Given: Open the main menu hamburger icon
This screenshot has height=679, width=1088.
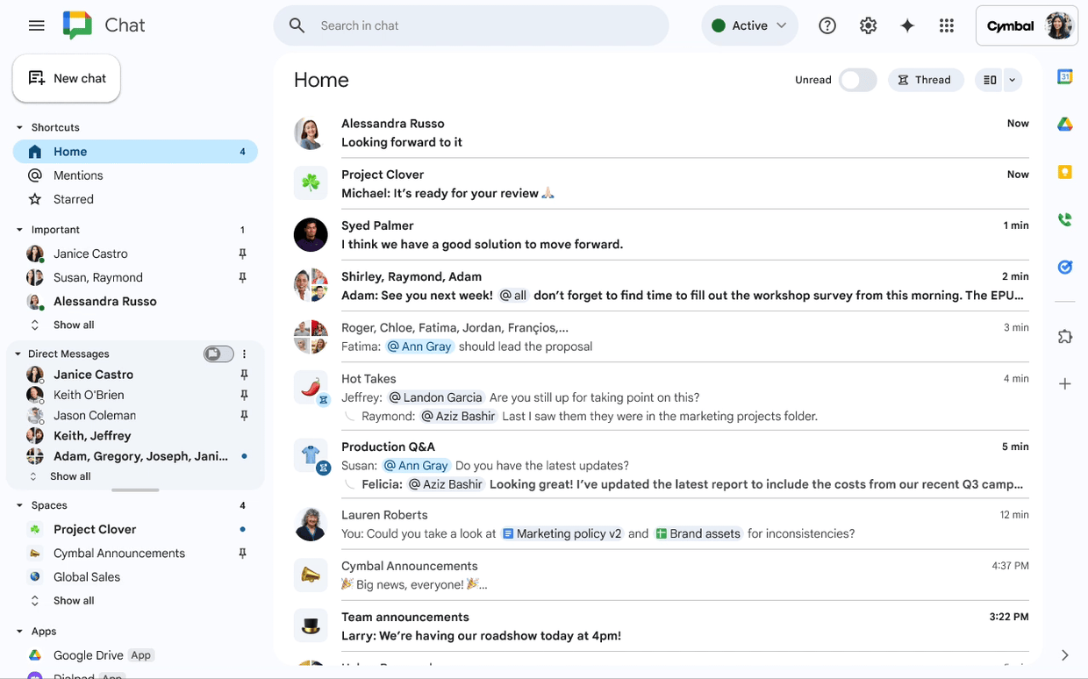Looking at the screenshot, I should 36,25.
